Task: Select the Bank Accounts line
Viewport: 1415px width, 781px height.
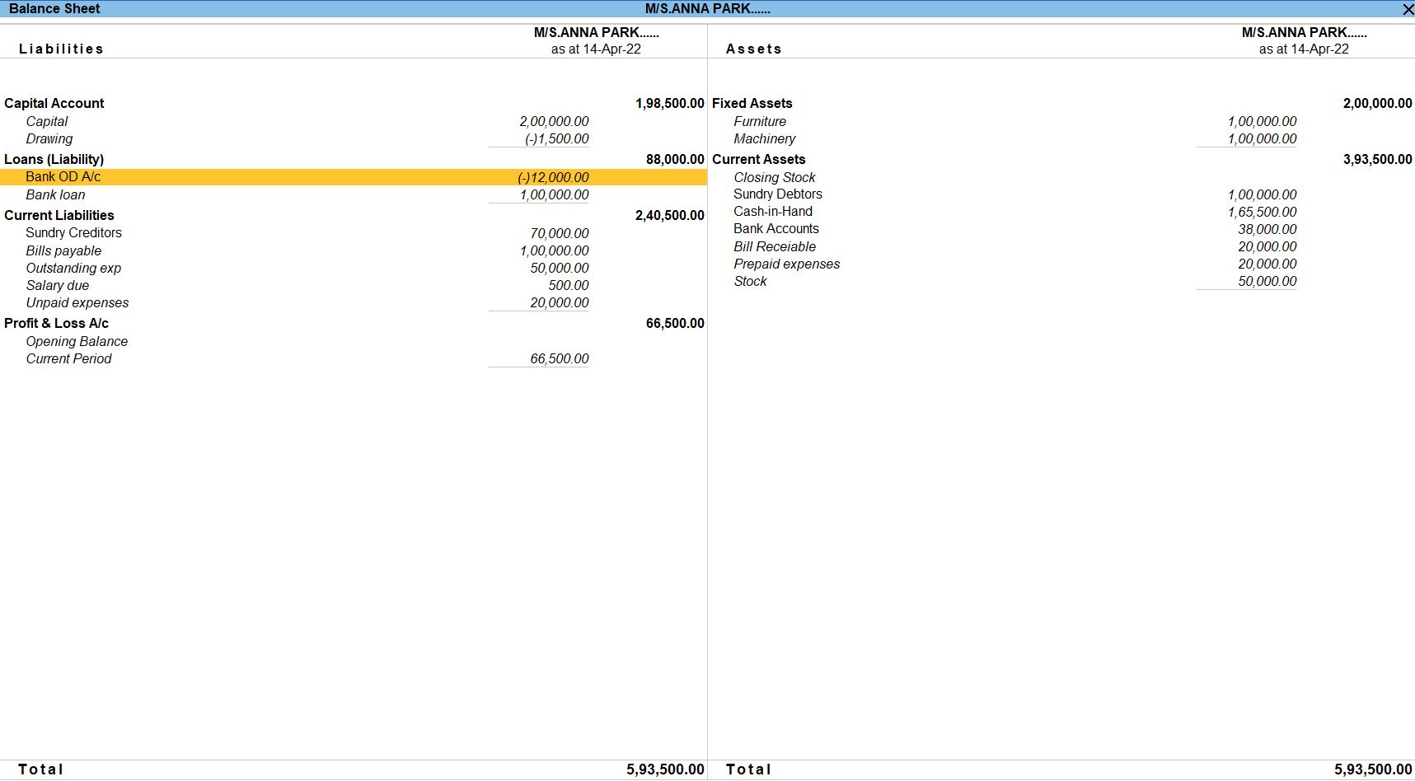Action: (775, 228)
